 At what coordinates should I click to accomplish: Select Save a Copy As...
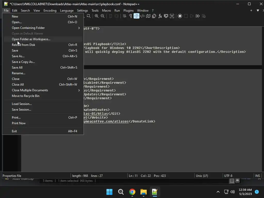coord(43,62)
